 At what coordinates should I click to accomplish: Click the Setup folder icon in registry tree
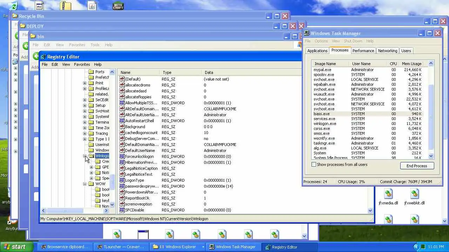point(91,105)
